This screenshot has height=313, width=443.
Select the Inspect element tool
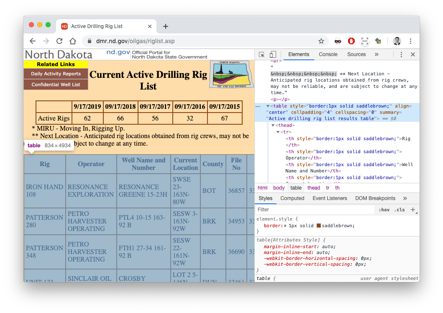click(261, 54)
